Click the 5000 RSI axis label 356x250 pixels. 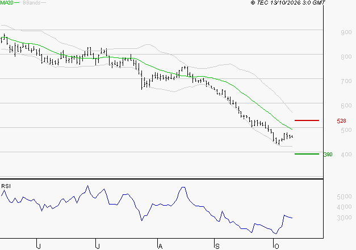[344, 197]
